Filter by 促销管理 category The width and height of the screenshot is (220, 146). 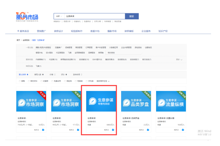pos(69,47)
